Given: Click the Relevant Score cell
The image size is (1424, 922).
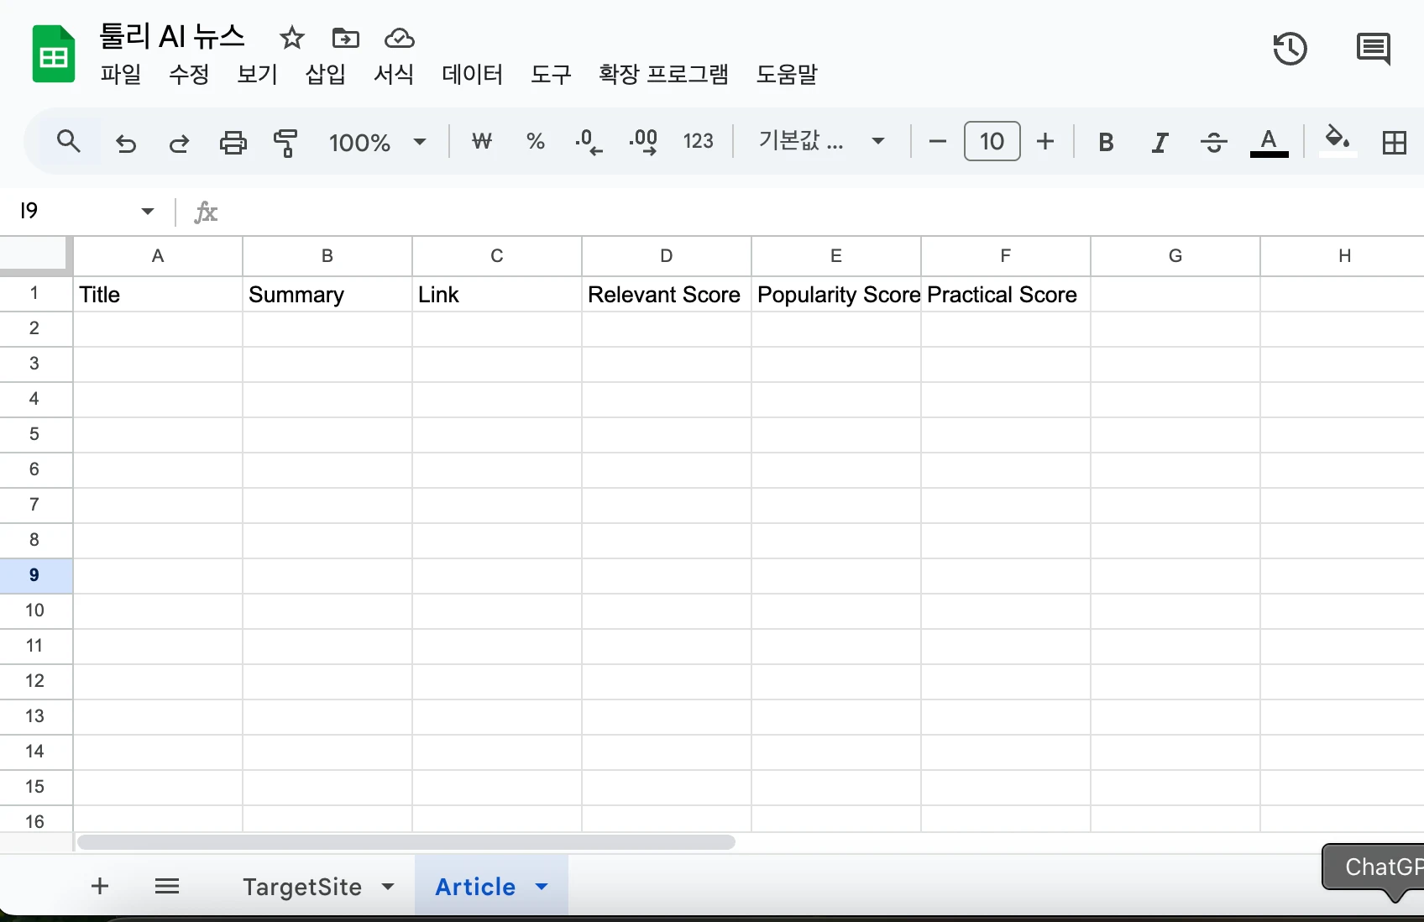Looking at the screenshot, I should [667, 295].
